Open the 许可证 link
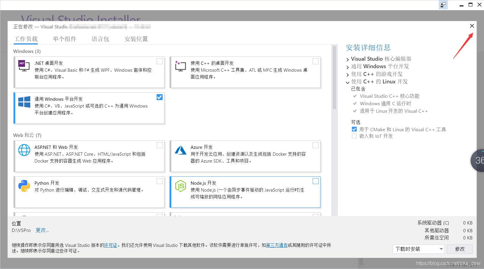484x269 pixels. point(111,245)
